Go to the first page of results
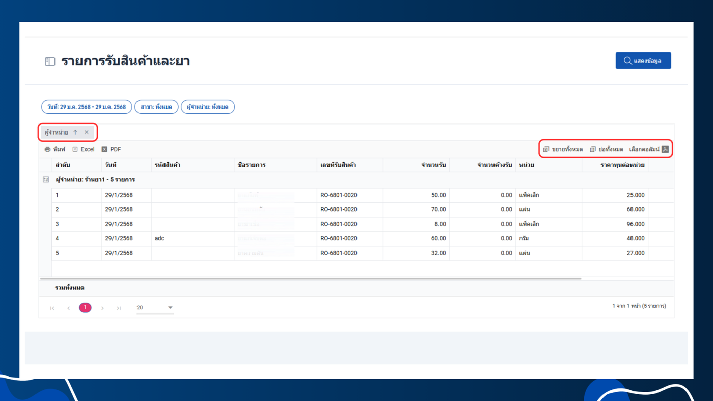The image size is (713, 401). pos(52,308)
